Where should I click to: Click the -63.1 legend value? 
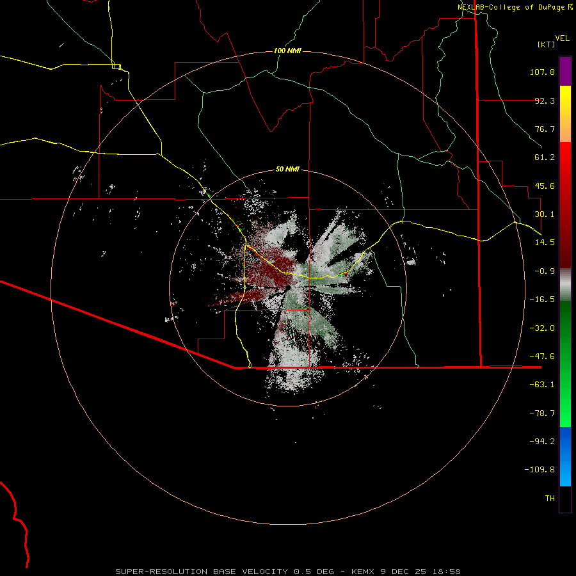point(542,385)
